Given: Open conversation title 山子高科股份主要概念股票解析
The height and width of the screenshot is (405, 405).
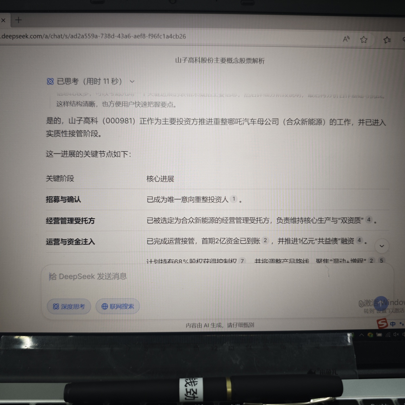Looking at the screenshot, I should tap(220, 61).
